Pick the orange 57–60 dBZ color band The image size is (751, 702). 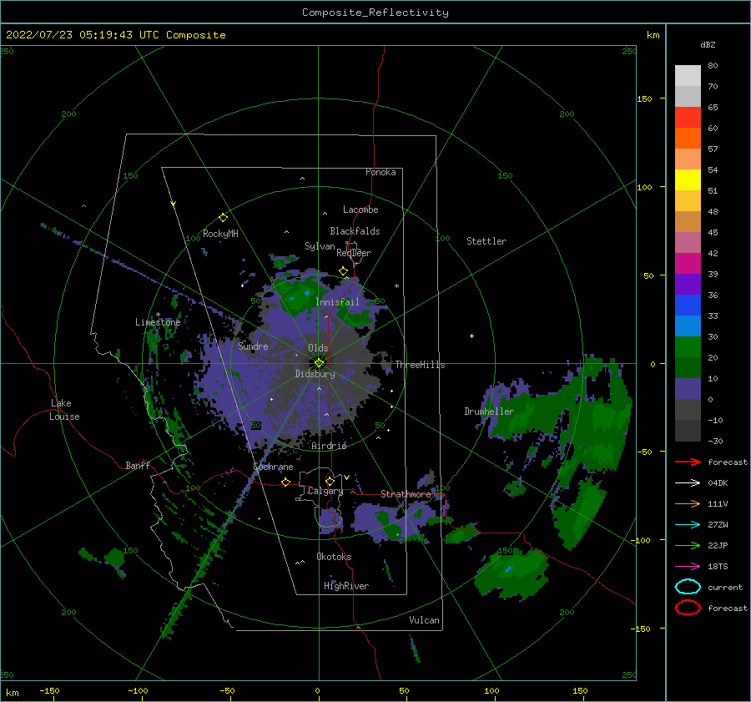coord(688,139)
